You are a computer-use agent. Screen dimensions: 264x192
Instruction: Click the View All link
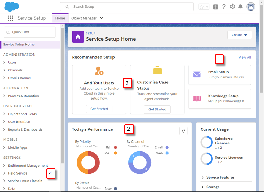click(244, 57)
